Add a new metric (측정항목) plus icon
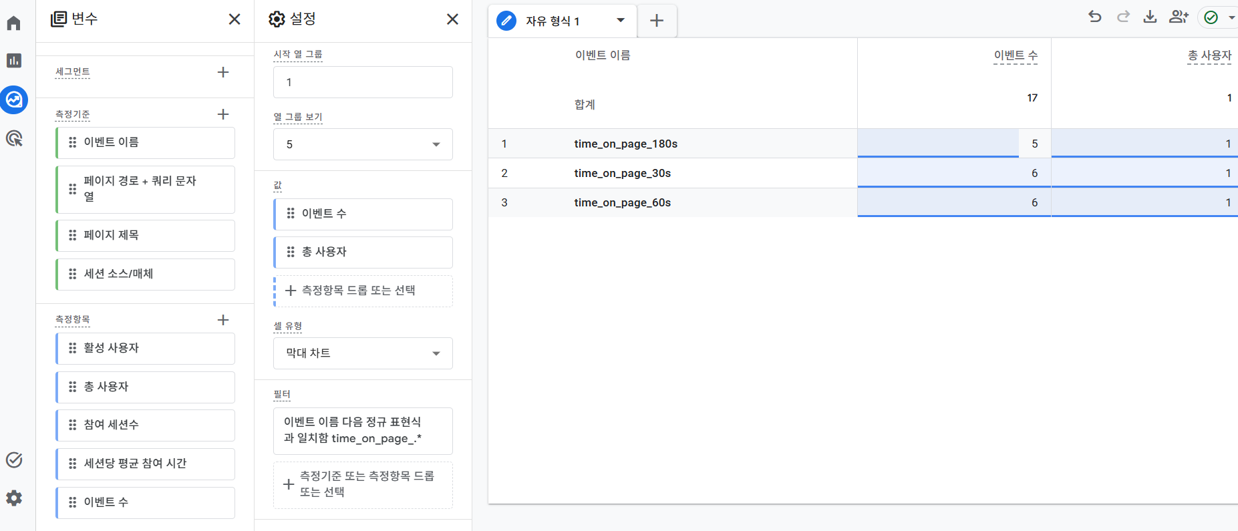Screen dimensions: 1238x531 coord(223,320)
